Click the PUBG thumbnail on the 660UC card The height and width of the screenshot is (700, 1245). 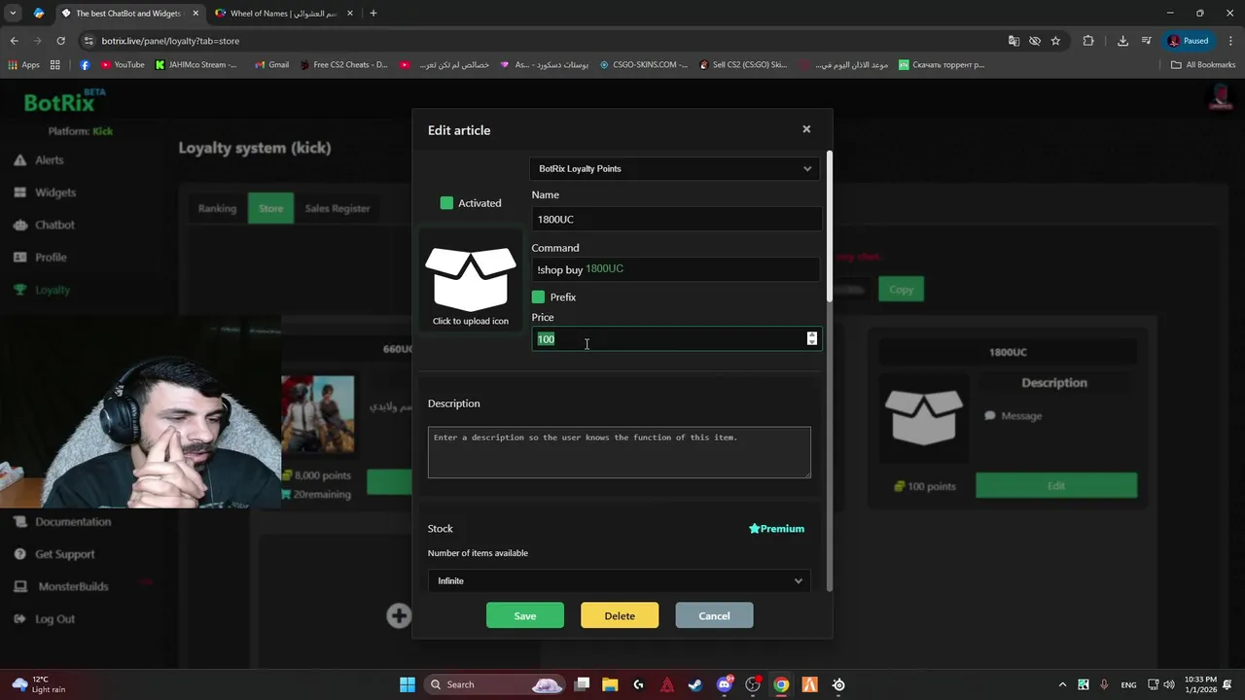point(318,414)
